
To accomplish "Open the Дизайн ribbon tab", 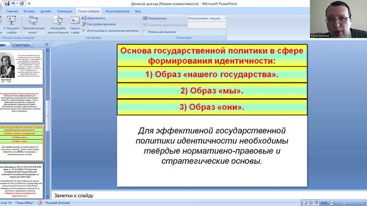I will pyautogui.click(x=46, y=11).
